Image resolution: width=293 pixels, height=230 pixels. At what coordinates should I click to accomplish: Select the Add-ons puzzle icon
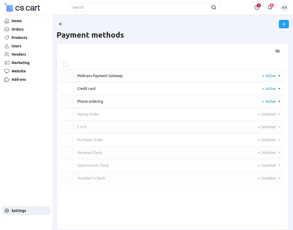(x=7, y=79)
